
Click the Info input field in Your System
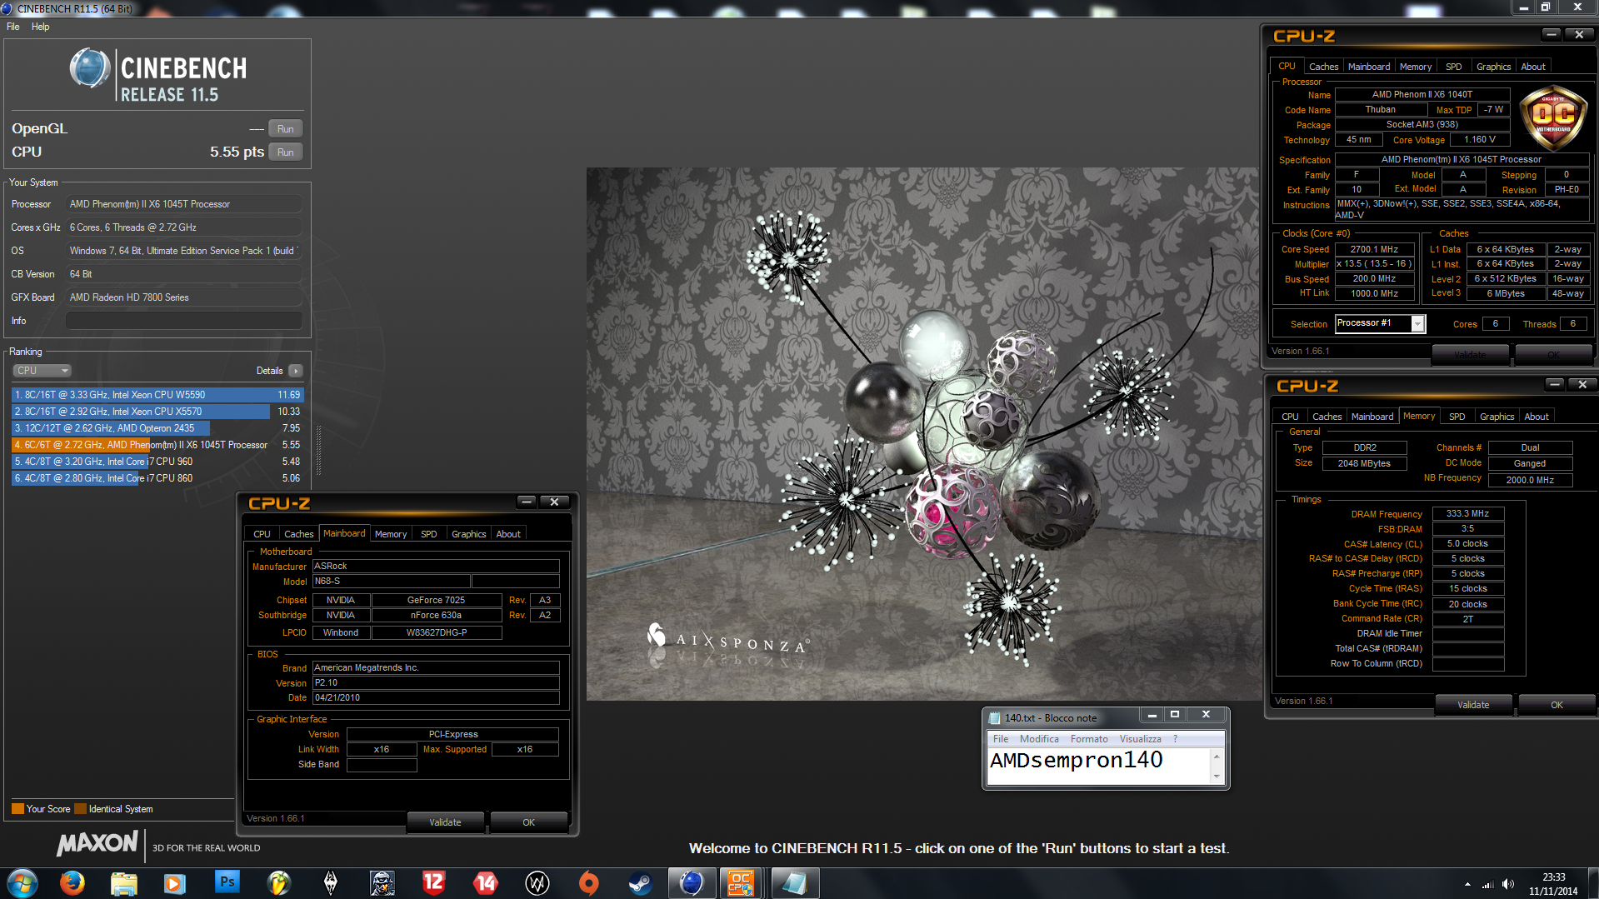click(184, 321)
